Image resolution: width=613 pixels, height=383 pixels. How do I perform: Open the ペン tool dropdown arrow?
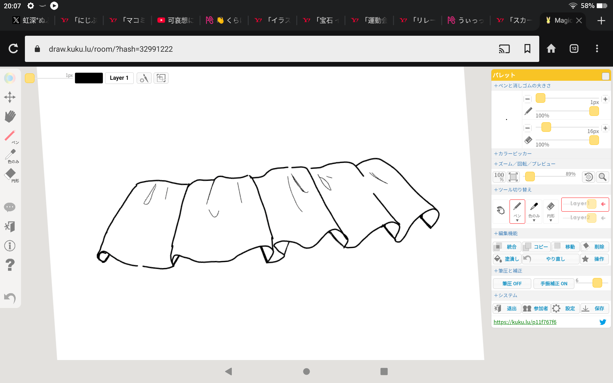tap(517, 221)
